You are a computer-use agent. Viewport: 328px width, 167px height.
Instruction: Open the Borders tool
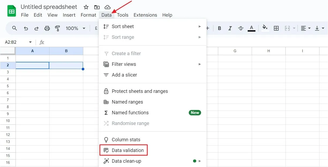(x=276, y=28)
